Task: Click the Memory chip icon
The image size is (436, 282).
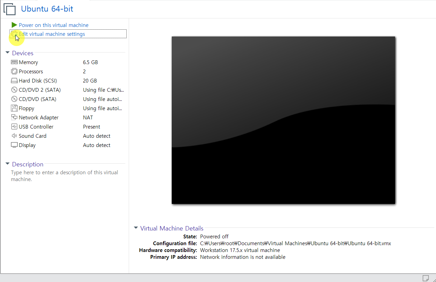Action: point(14,62)
